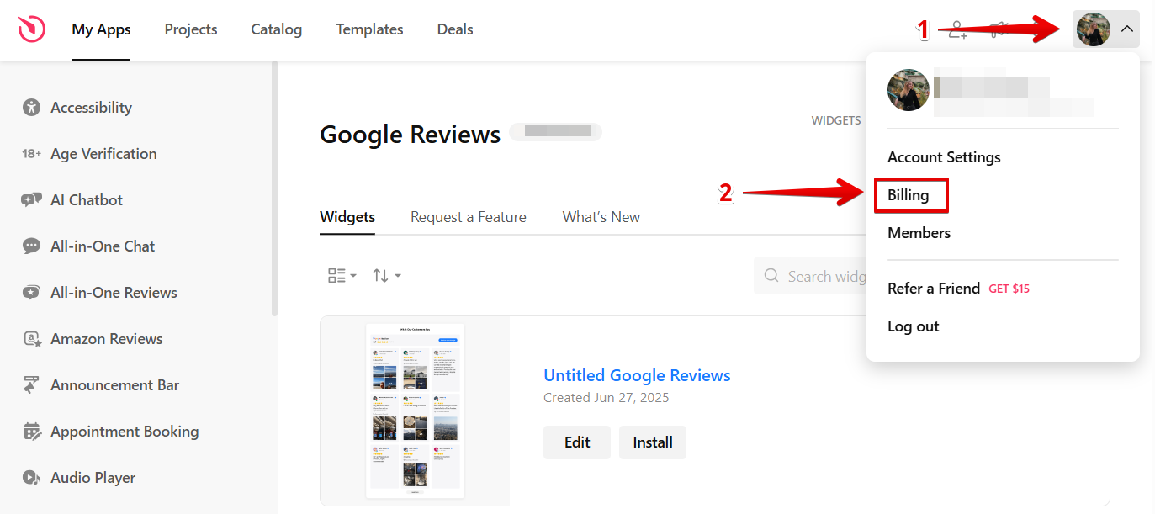1155x514 pixels.
Task: Click the Created Jun 27, 2025 text
Action: tap(607, 398)
